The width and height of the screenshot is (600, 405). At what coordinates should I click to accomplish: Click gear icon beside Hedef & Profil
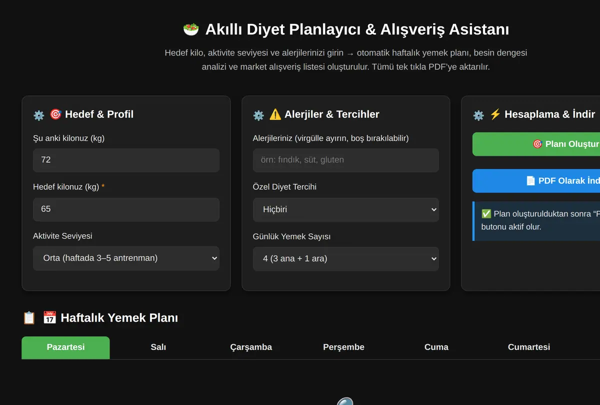(x=39, y=115)
